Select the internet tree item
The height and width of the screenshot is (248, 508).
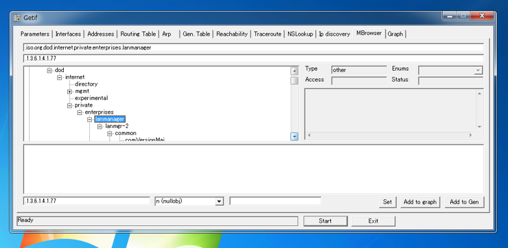pyautogui.click(x=75, y=77)
